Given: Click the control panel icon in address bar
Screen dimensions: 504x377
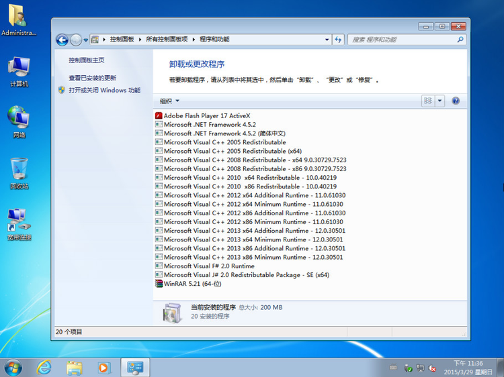Looking at the screenshot, I should (95, 40).
